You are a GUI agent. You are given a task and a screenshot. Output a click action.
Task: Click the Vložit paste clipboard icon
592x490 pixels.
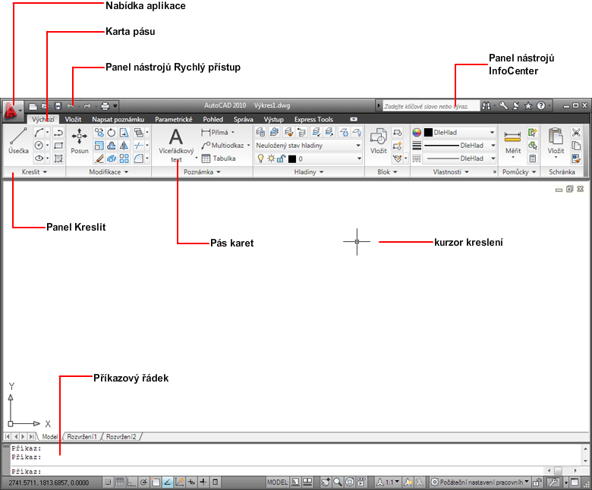coord(556,143)
